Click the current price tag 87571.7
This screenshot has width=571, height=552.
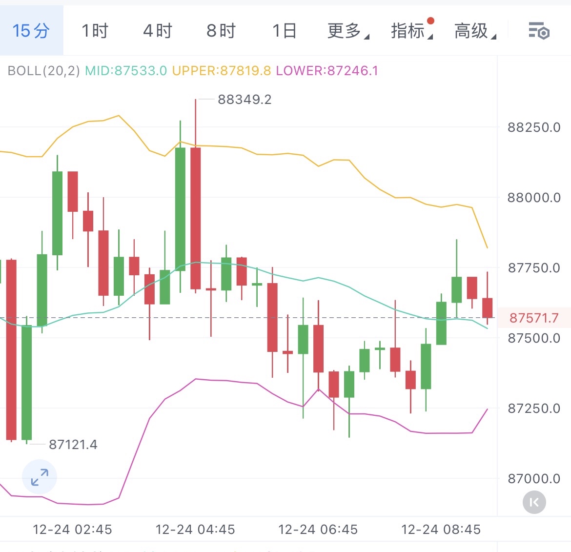point(534,318)
